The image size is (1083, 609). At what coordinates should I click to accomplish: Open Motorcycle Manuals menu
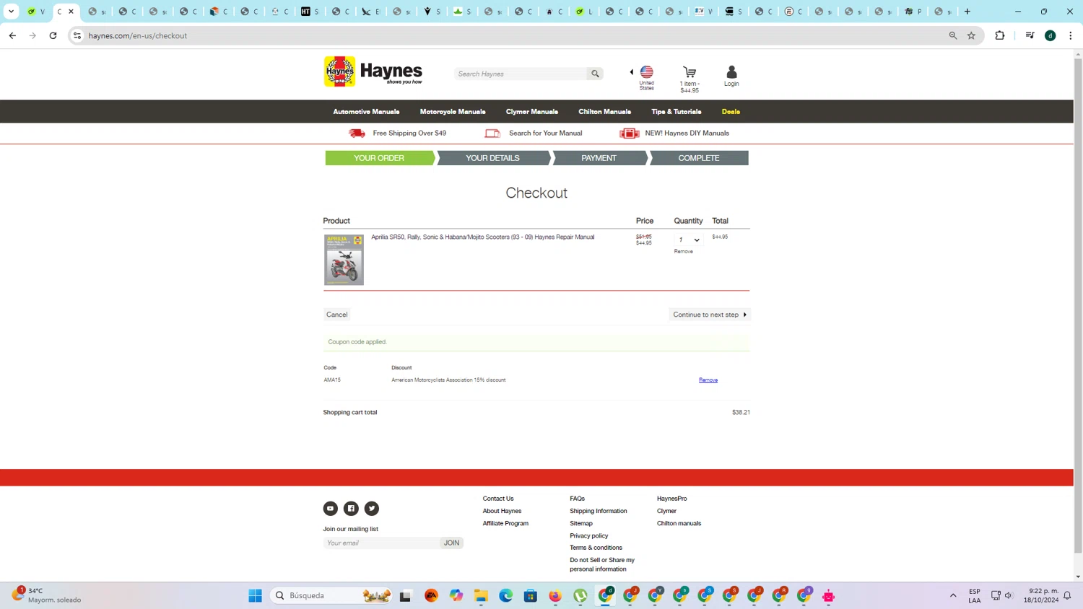453,112
